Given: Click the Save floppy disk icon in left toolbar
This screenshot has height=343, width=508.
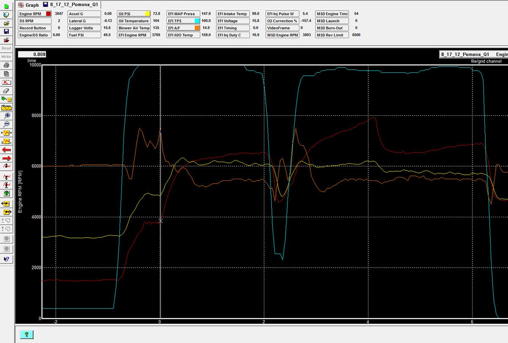Looking at the screenshot, I should pyautogui.click(x=6, y=31).
